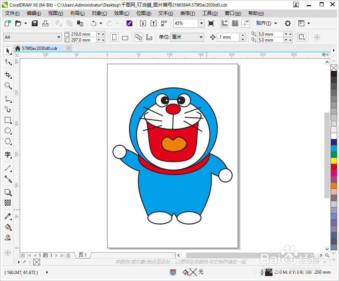
Task: Open the Options gear icon
Action: [287, 23]
